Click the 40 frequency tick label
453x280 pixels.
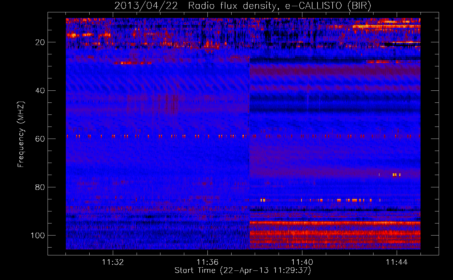pos(40,91)
